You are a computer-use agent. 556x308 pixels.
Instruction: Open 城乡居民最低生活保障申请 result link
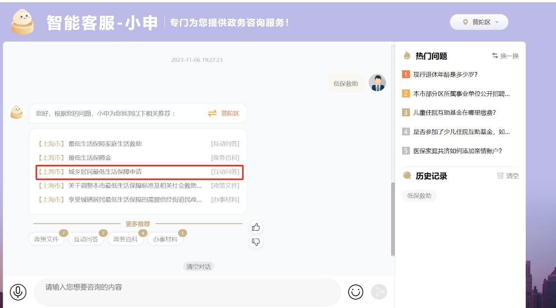[x=105, y=172]
